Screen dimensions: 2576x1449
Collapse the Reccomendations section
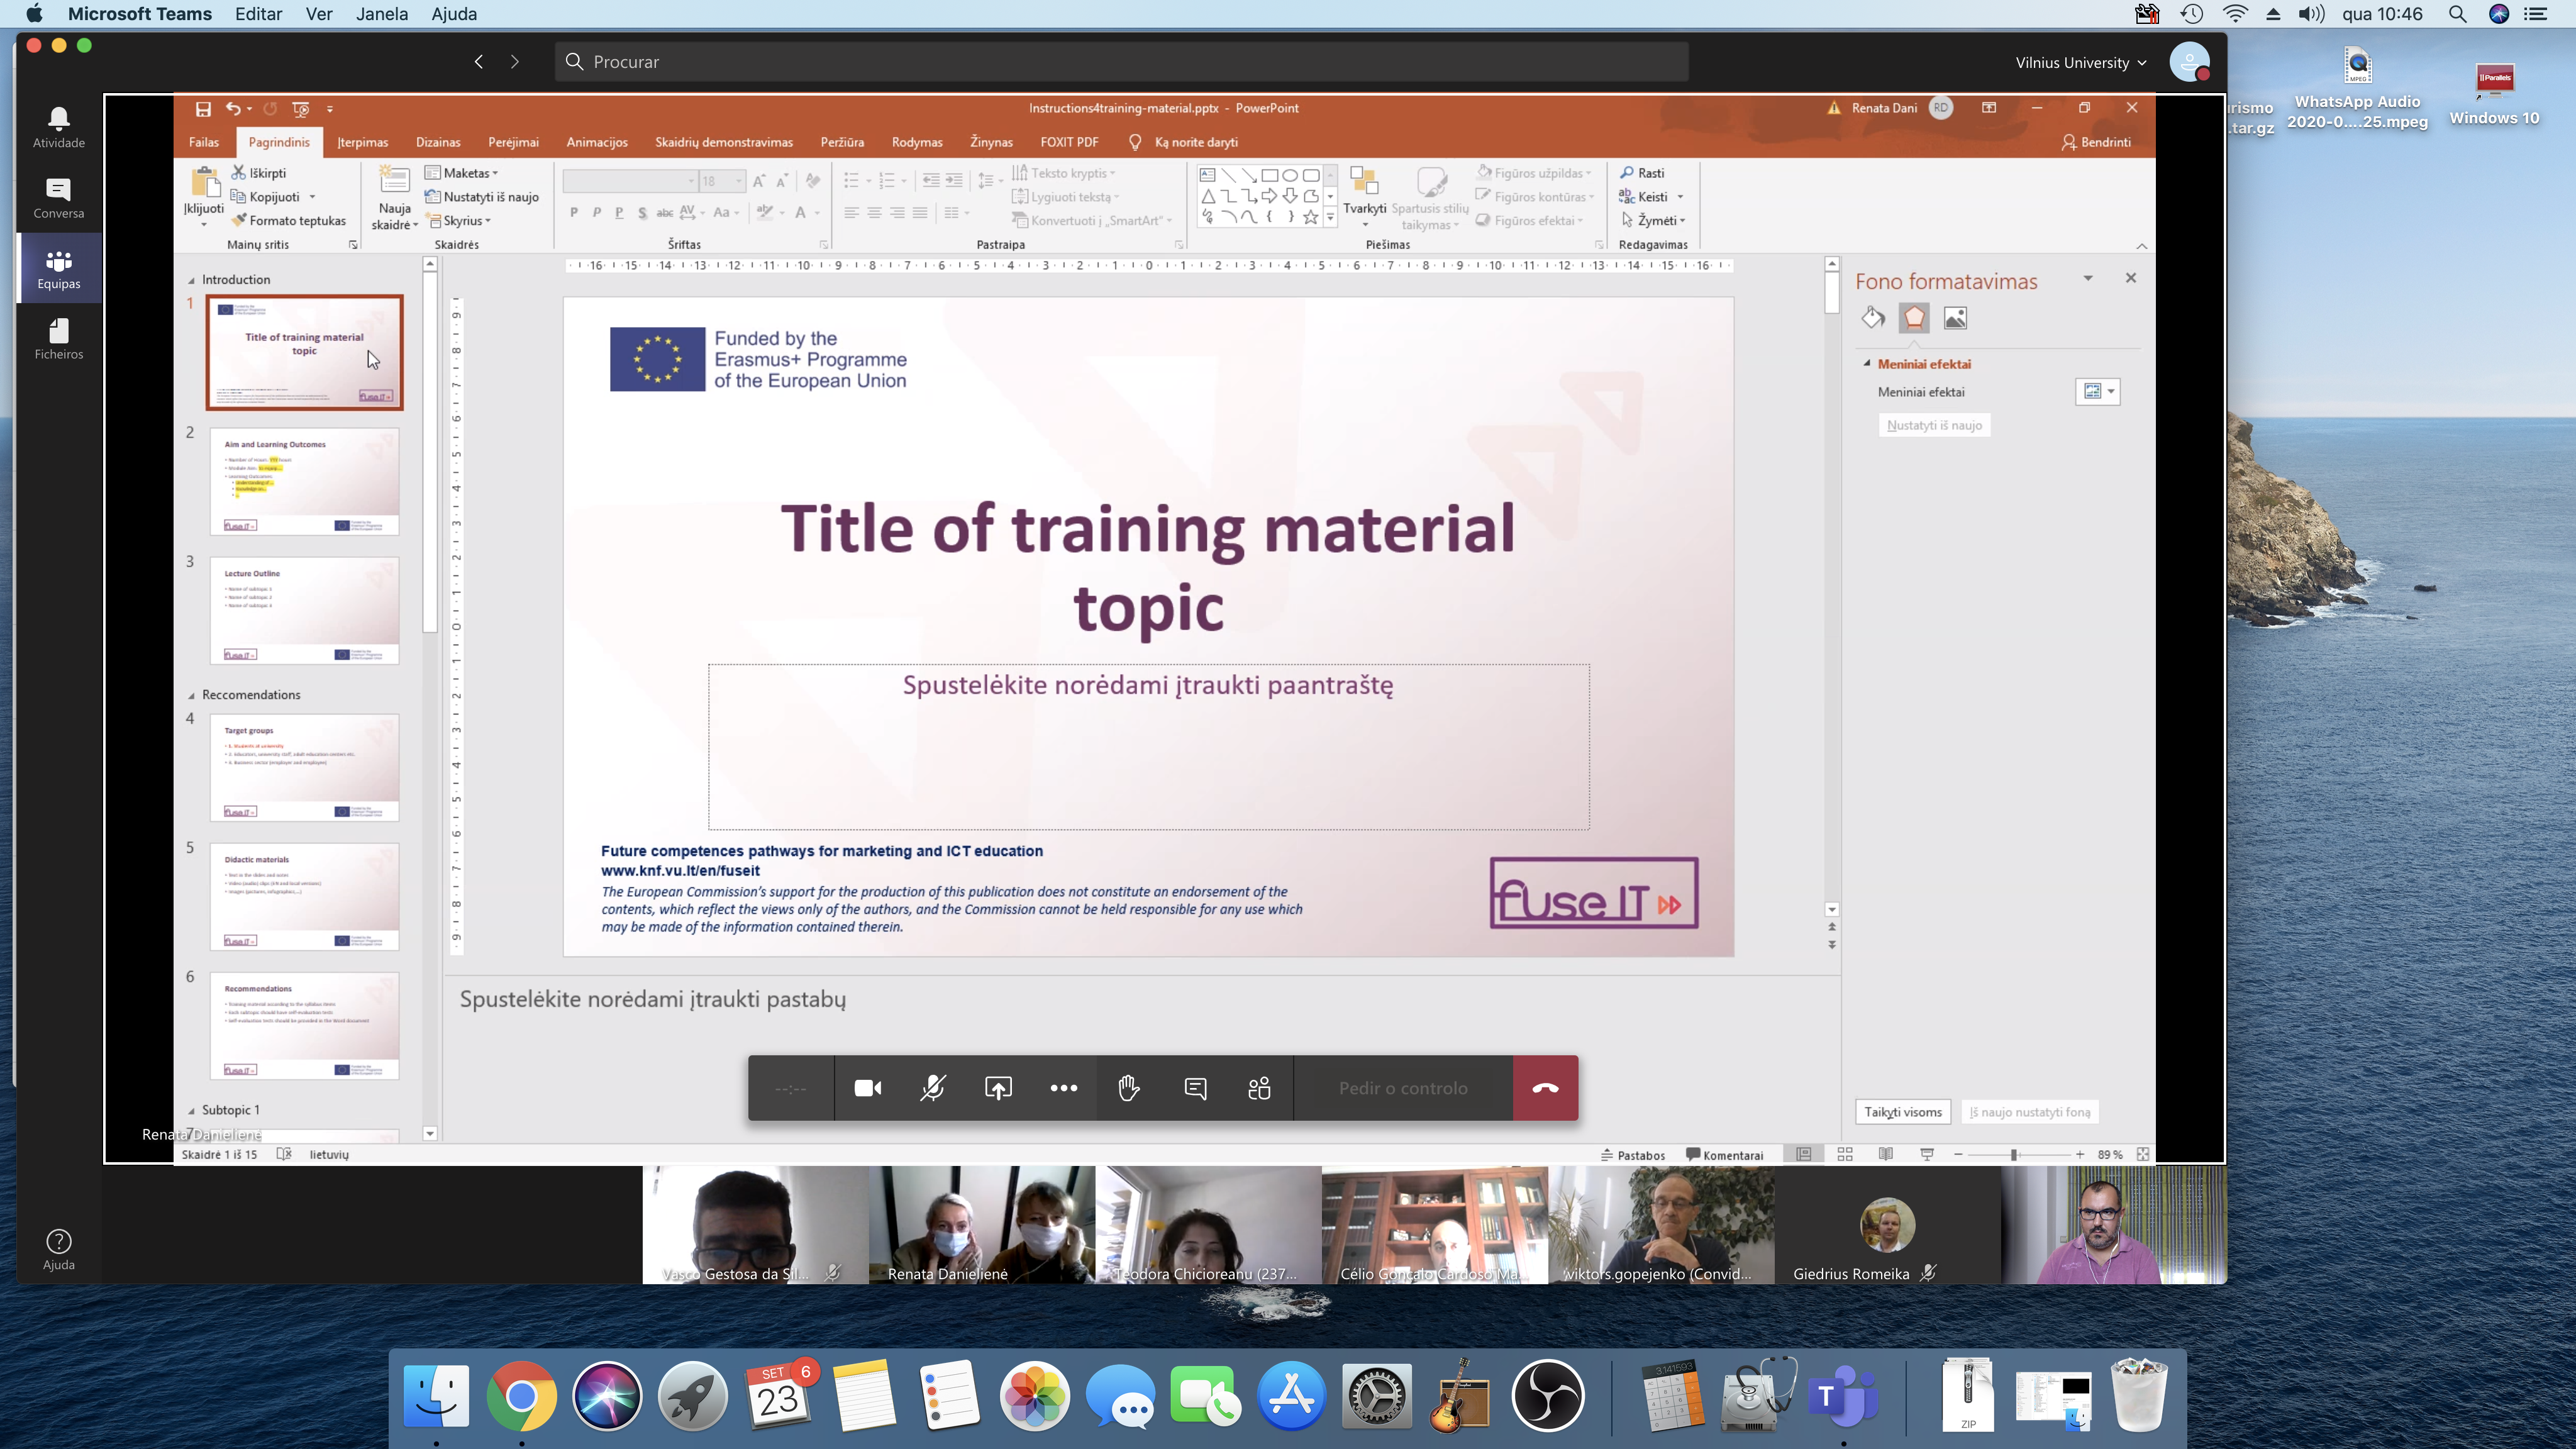tap(191, 695)
